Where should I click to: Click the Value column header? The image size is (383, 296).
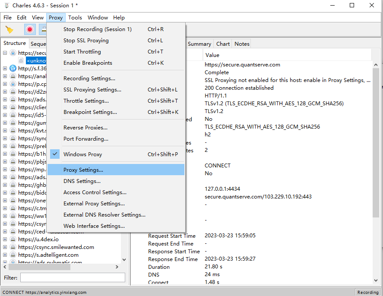pyautogui.click(x=287, y=55)
